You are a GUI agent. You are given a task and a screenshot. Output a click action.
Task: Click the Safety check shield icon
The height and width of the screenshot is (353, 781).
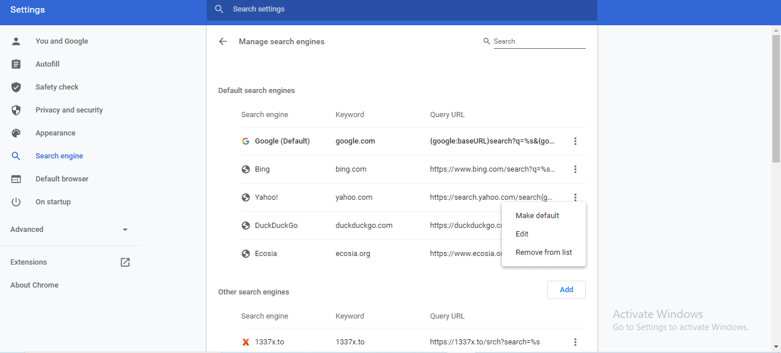click(x=16, y=87)
